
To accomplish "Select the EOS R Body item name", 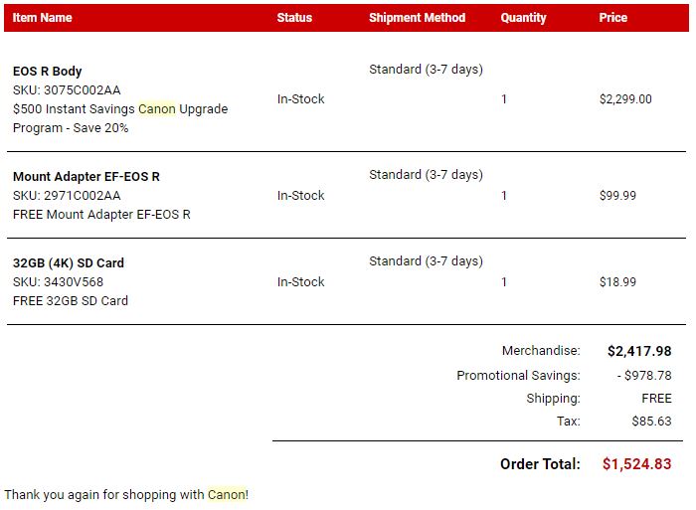I will point(48,72).
